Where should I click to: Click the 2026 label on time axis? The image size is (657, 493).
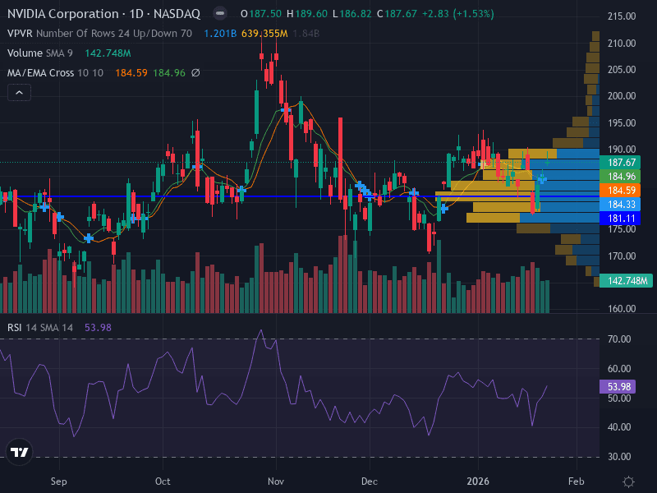click(x=478, y=481)
